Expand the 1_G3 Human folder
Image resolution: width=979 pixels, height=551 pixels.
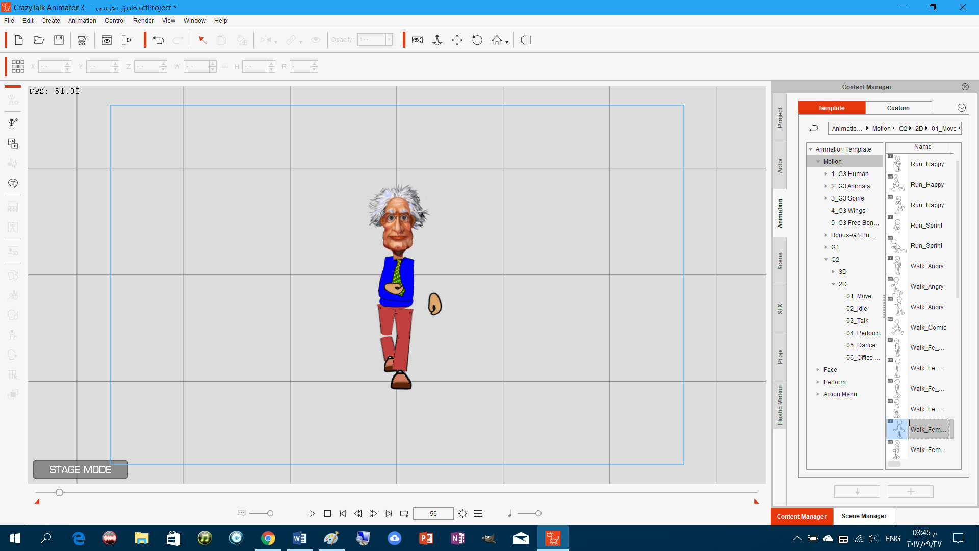826,174
